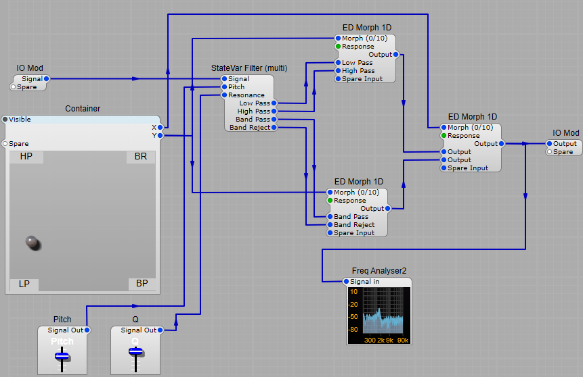Select Band Reject output pin on StateVar Filter
The image size is (583, 377).
click(x=274, y=128)
